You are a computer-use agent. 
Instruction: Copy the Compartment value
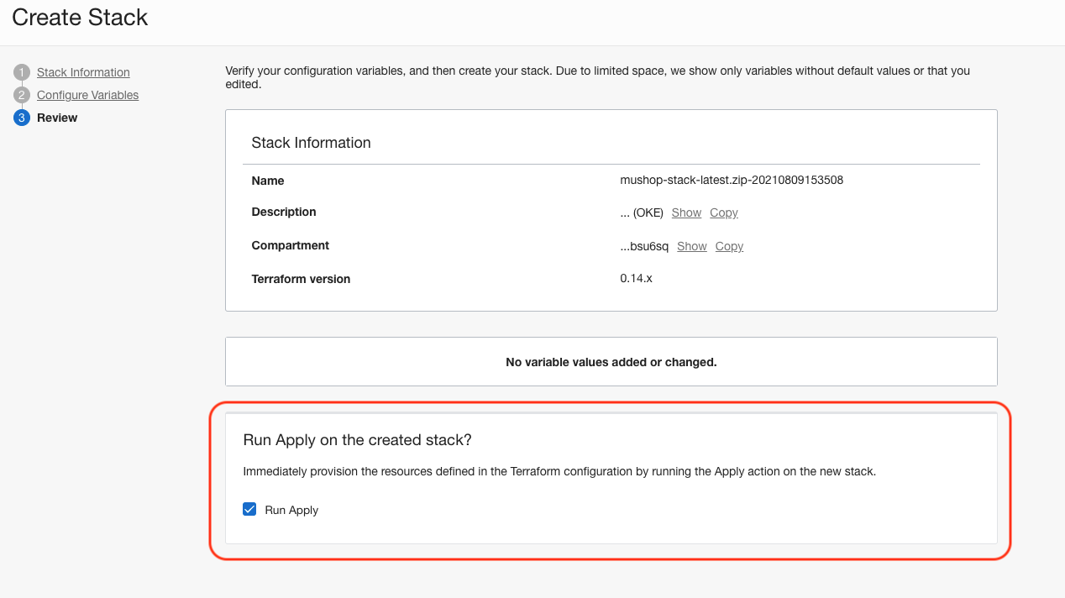tap(729, 246)
